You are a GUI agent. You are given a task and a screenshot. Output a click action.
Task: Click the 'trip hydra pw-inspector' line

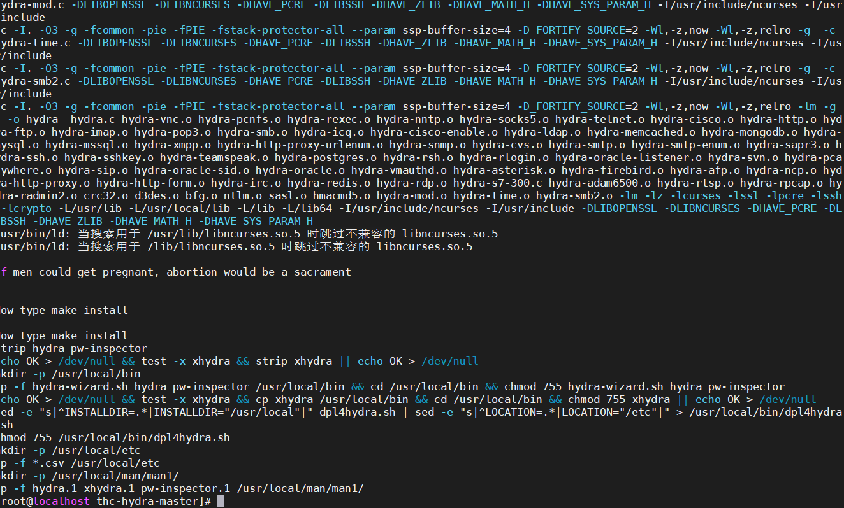74,349
